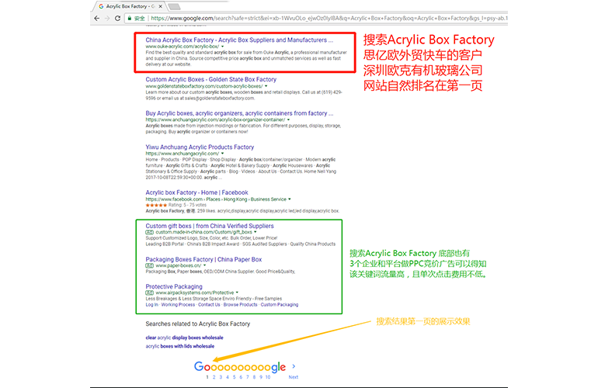Select the Acrylic Box Factory browser tab
The height and width of the screenshot is (388, 598).
point(130,6)
